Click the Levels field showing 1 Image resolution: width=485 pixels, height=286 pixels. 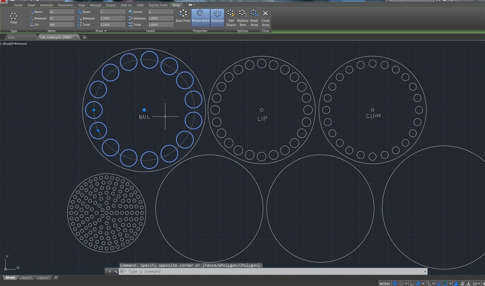[161, 12]
